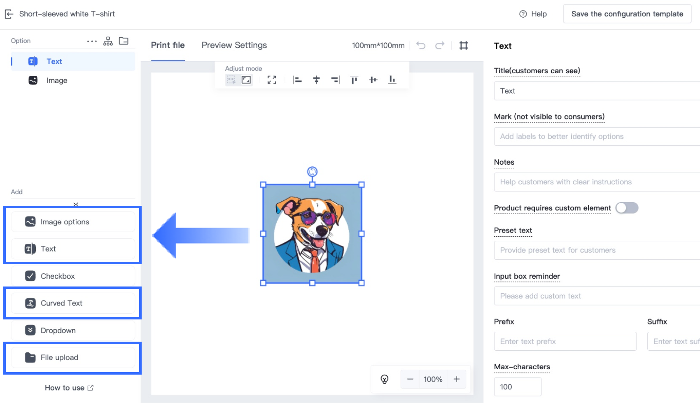Click the Suffix input field

(674, 341)
